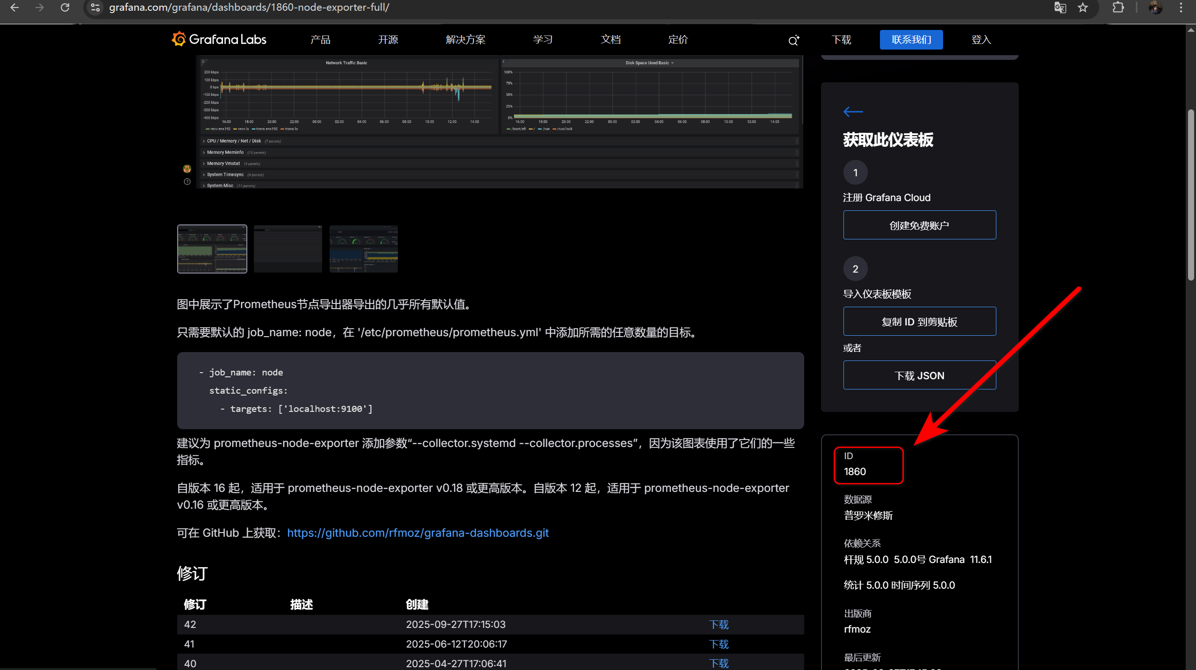This screenshot has height=670, width=1196.
Task: Click the 下载 link in header
Action: tap(842, 40)
